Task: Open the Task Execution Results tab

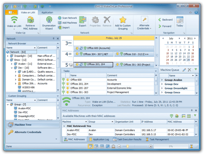Action: tap(127, 139)
